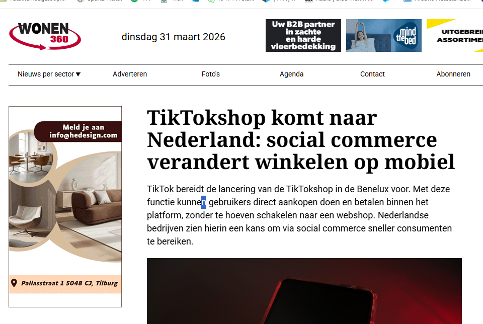Click the info@hedesign.com label in ad
The image size is (483, 324).
click(83, 135)
